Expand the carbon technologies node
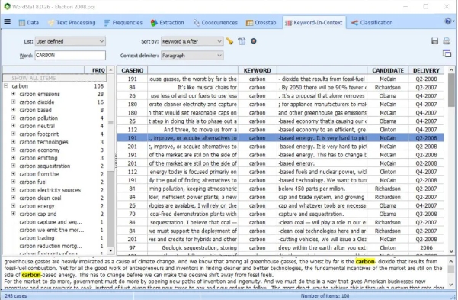Image resolution: width=458 pixels, height=300 pixels. tap(13, 142)
